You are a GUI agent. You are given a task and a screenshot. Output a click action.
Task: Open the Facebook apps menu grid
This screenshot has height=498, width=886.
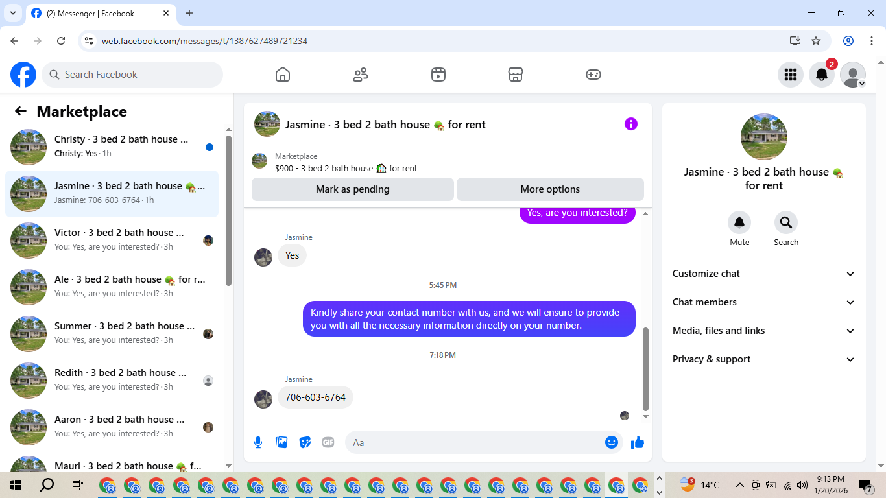[791, 75]
